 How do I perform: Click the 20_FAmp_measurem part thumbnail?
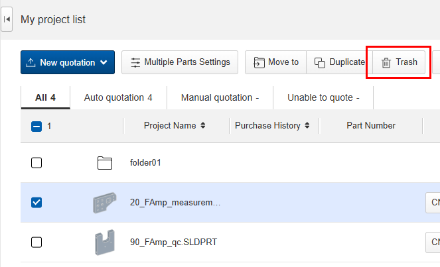104,203
